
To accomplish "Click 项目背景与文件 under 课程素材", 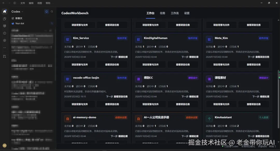I will (221, 104).
